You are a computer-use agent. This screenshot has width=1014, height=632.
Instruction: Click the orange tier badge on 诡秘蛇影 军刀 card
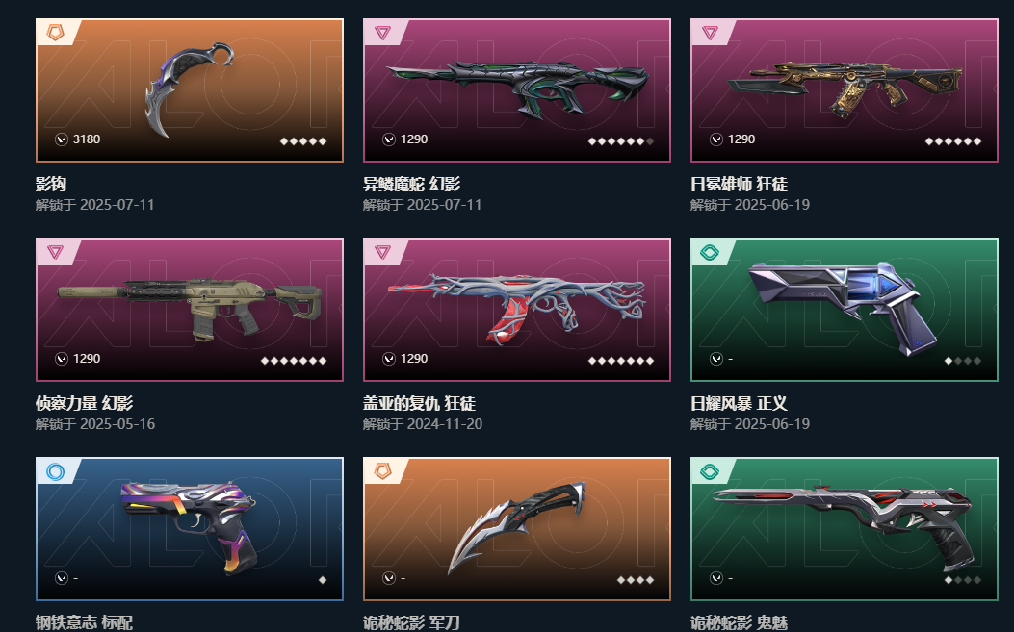tap(383, 471)
